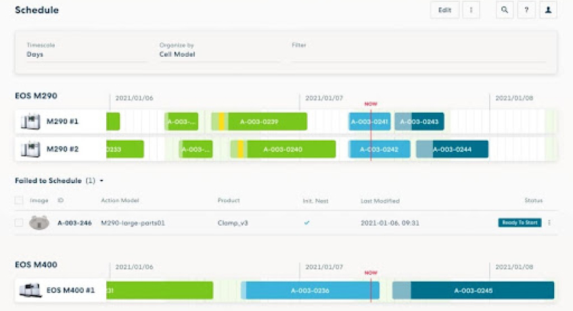
Task: Open the Timescale Days dropdown
Action: (86, 54)
